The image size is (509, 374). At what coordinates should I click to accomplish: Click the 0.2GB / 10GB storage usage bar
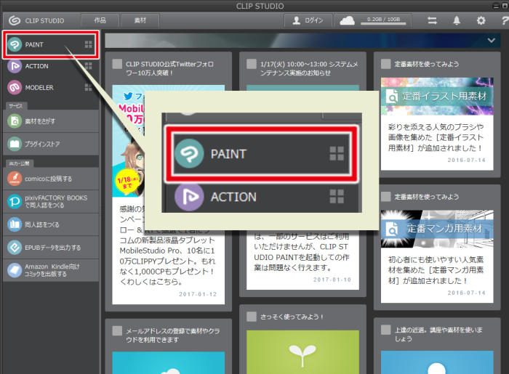[x=383, y=21]
